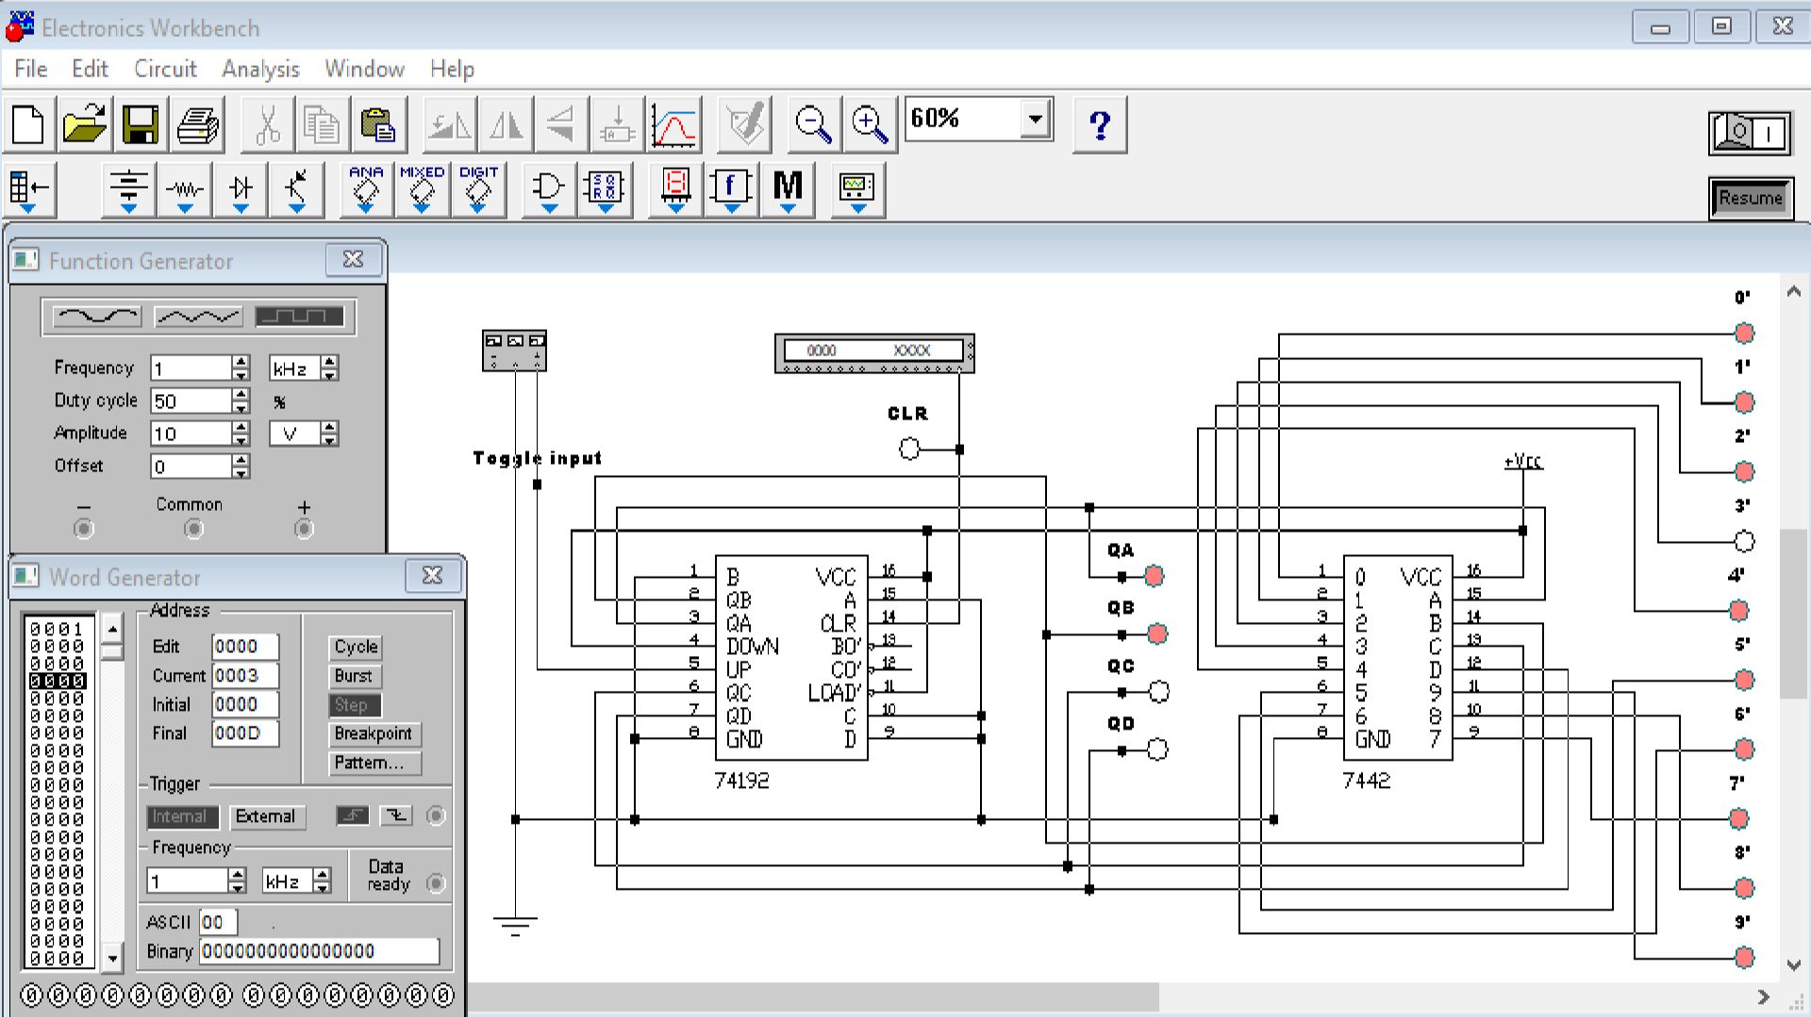Toggle the simulation power switch
This screenshot has width=1811, height=1017.
click(1751, 133)
